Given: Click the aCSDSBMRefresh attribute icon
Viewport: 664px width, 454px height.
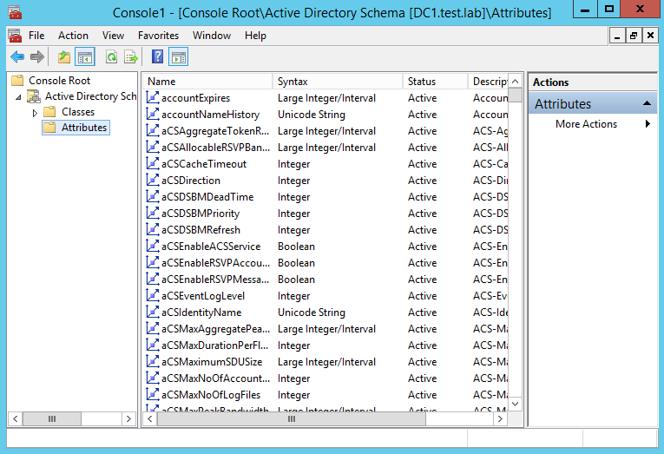Looking at the screenshot, I should pos(153,230).
